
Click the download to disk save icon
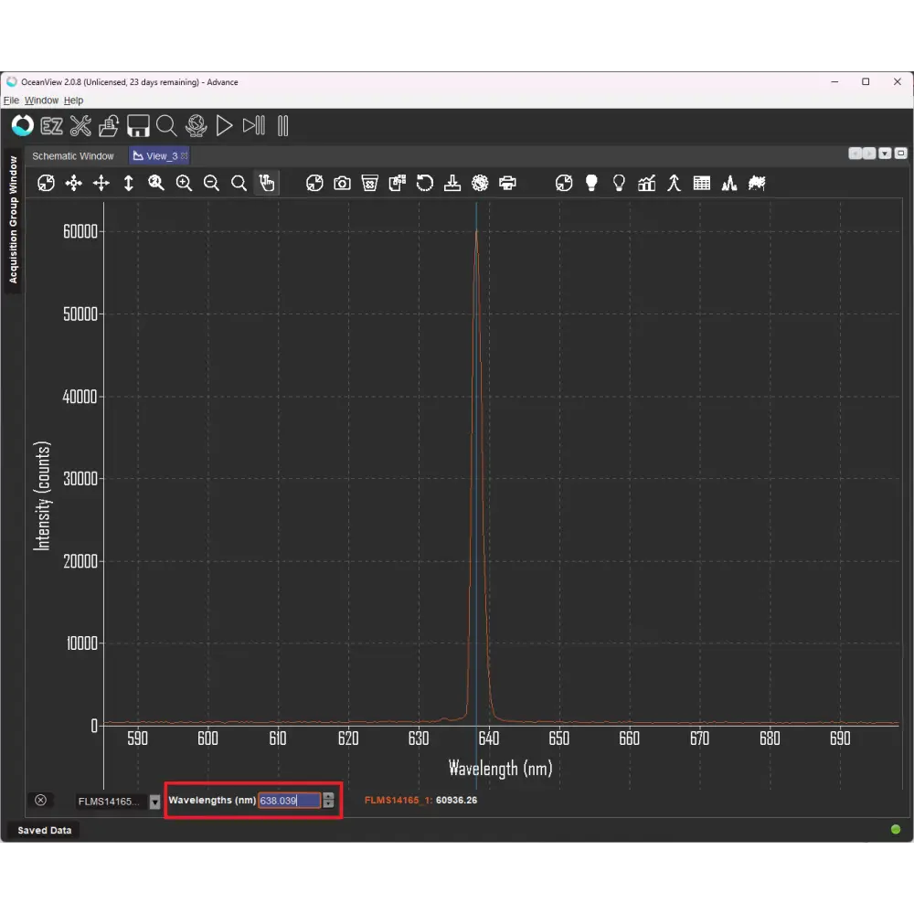[452, 183]
